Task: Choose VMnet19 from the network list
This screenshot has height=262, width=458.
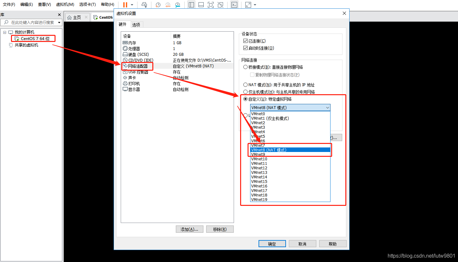Action: [290, 200]
